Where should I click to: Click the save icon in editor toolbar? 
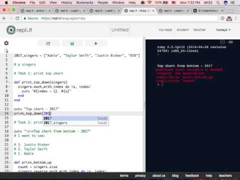(x=72, y=43)
